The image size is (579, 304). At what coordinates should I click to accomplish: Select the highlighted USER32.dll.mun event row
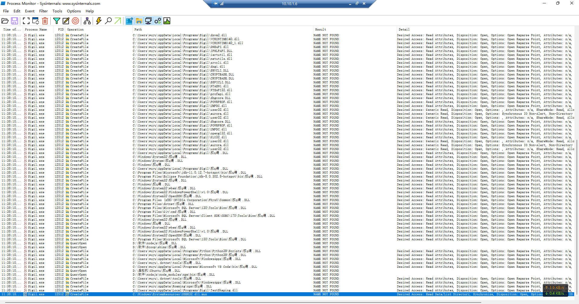[181, 294]
